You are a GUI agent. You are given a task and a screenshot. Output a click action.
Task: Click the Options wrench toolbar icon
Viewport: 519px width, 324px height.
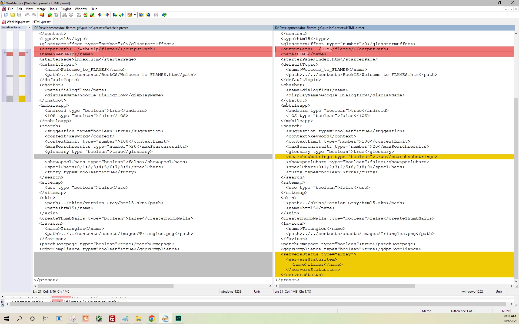(x=129, y=15)
